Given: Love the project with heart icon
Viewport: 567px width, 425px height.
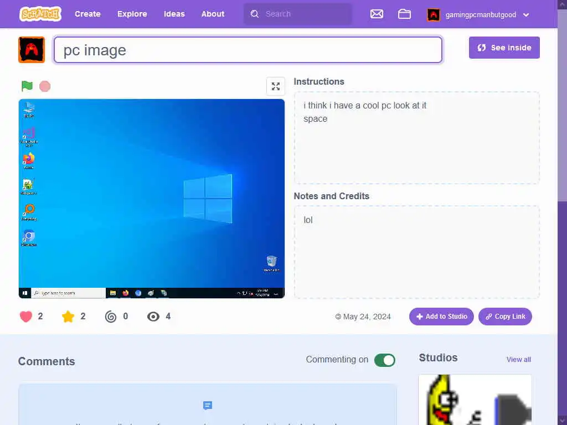Looking at the screenshot, I should point(25,317).
